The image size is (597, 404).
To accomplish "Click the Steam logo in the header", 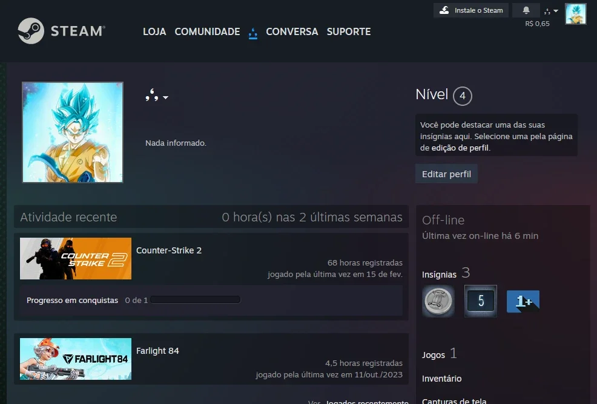I will 62,31.
